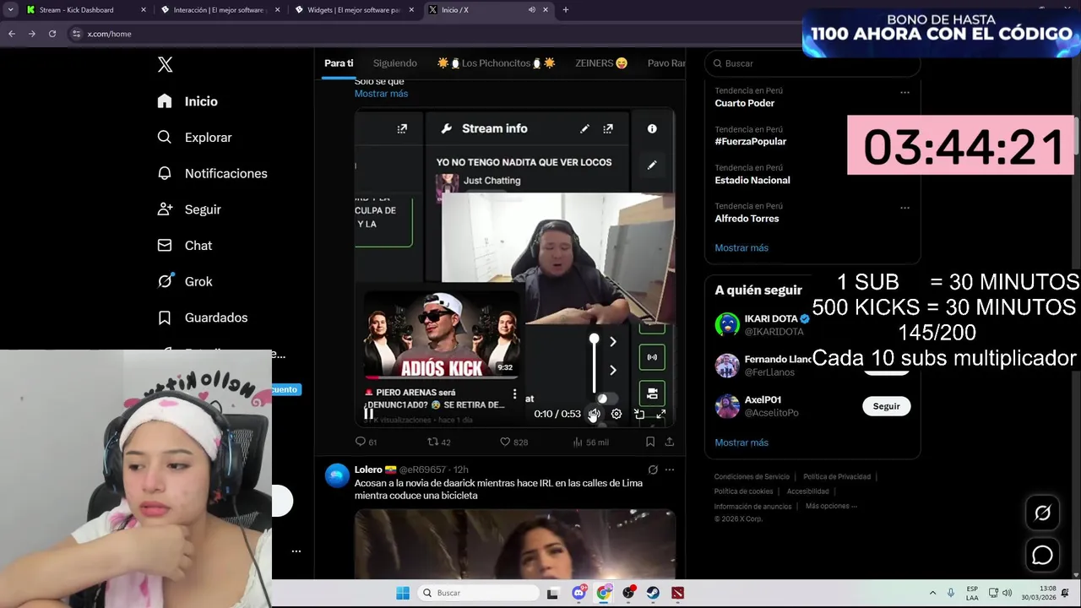Switch to Stream - Kick Dashboard browser tab
1081x608 pixels.
pos(85,10)
